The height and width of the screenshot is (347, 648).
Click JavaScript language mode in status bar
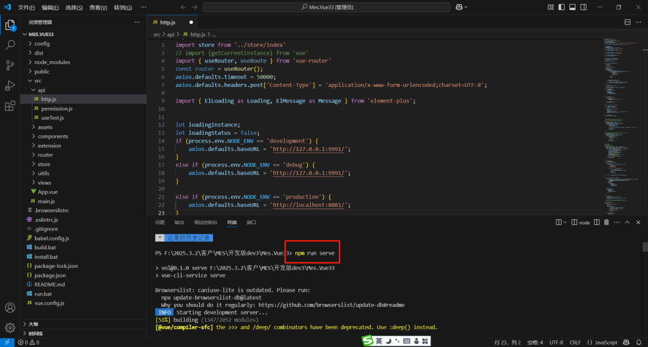(602, 342)
